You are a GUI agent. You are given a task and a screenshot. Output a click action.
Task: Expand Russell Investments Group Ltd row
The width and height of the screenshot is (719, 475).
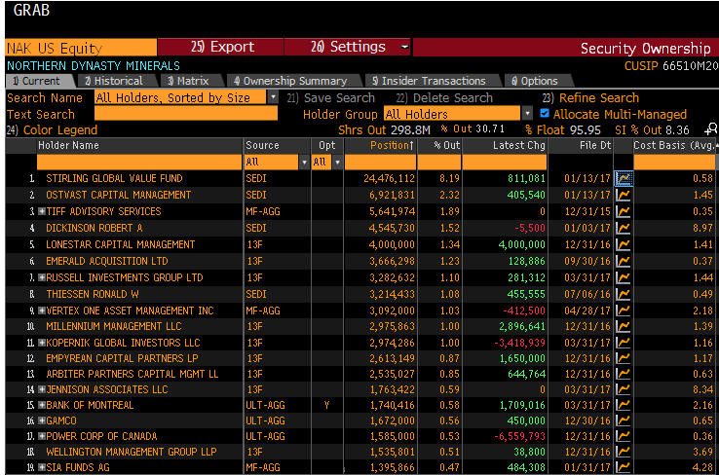coord(42,277)
